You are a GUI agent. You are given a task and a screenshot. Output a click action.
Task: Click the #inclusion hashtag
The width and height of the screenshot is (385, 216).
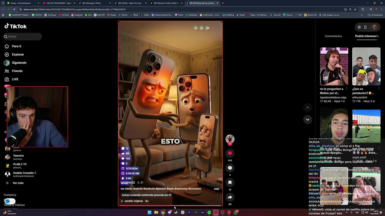[195, 189]
